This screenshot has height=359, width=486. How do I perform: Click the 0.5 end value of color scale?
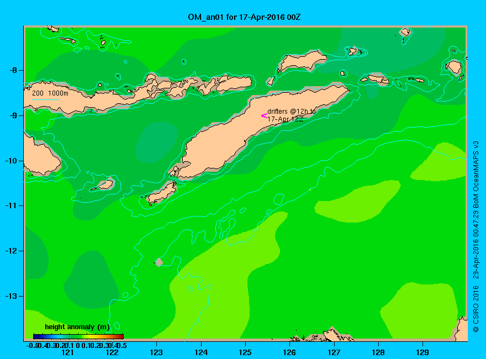[123, 345]
